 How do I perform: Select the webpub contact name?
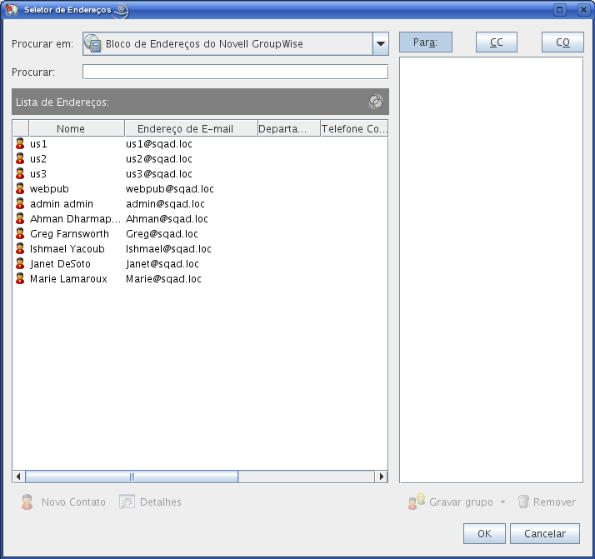[49, 188]
